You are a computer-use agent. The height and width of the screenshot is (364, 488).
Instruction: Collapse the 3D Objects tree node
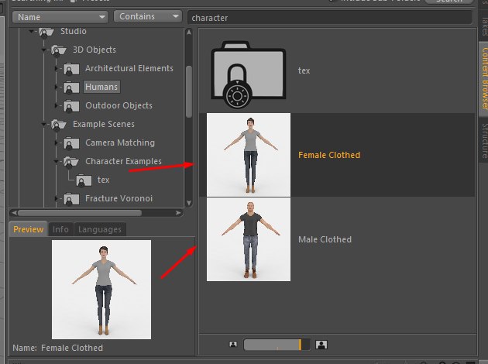tap(43, 50)
